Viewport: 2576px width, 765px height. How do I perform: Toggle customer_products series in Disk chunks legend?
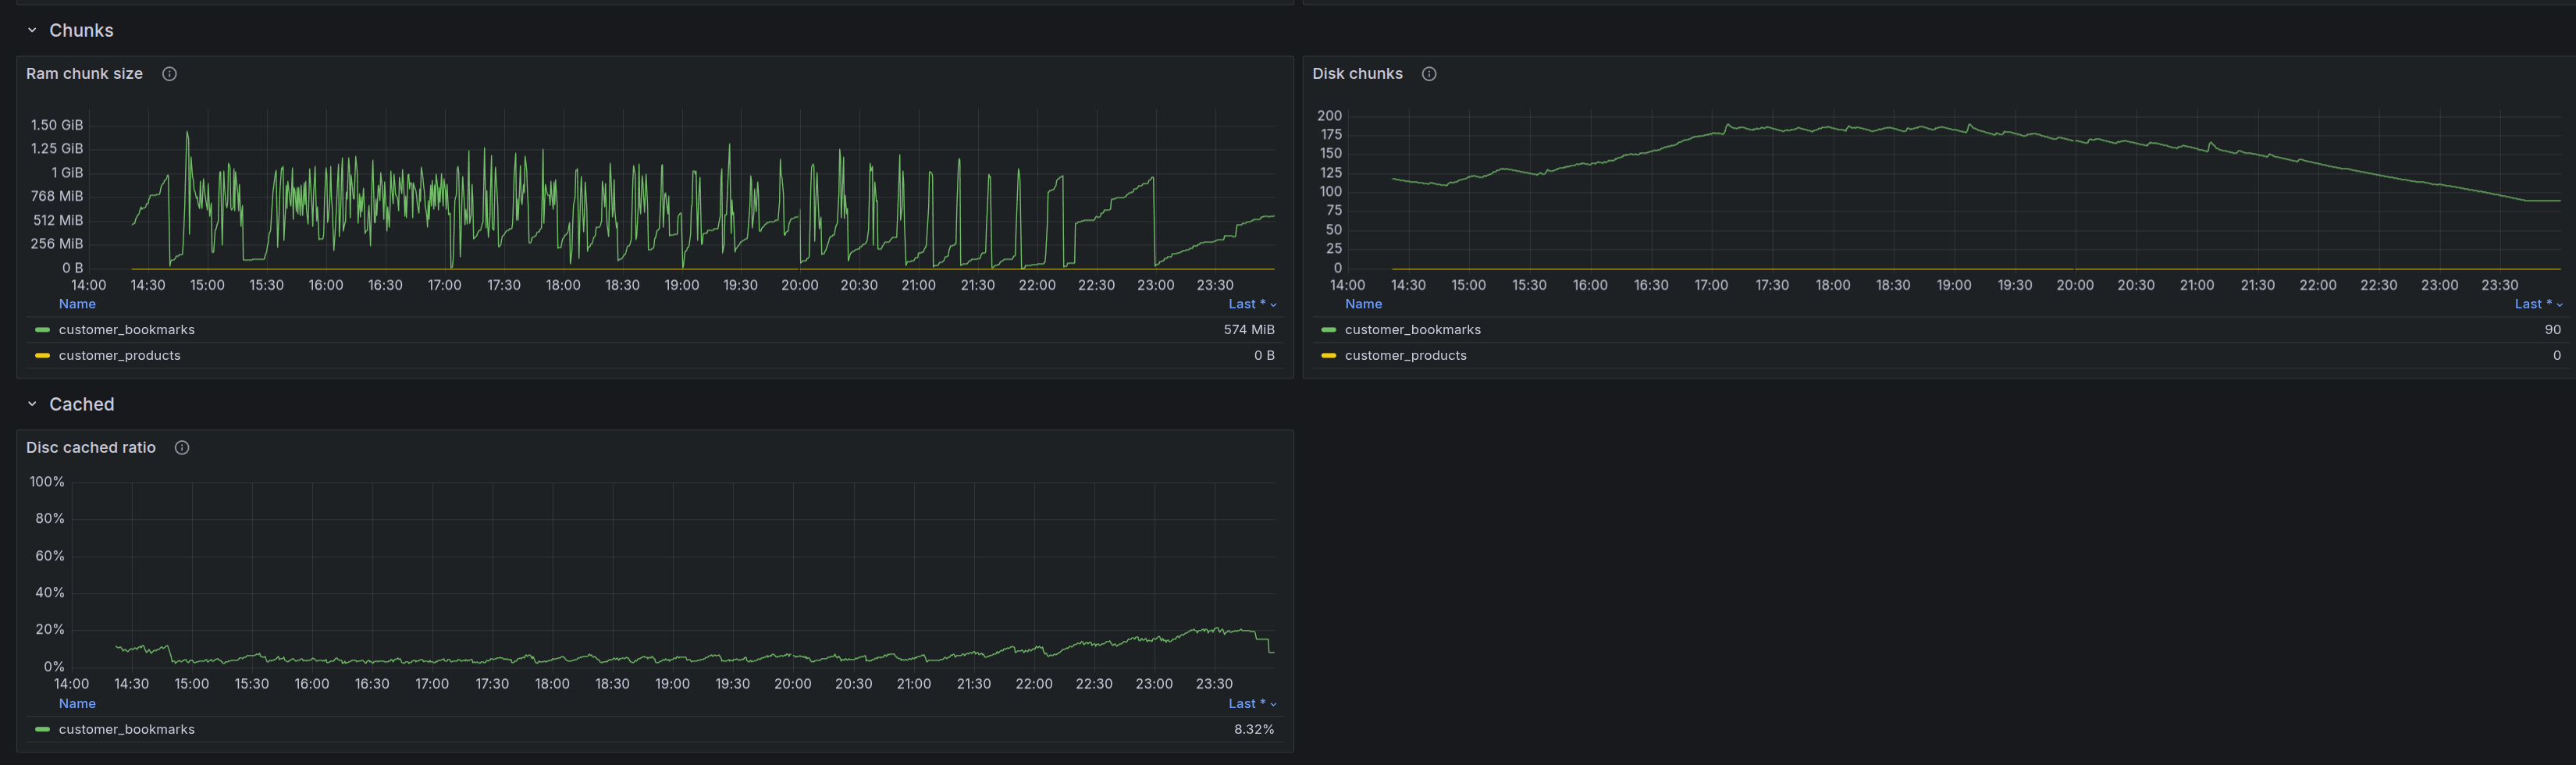point(1405,356)
